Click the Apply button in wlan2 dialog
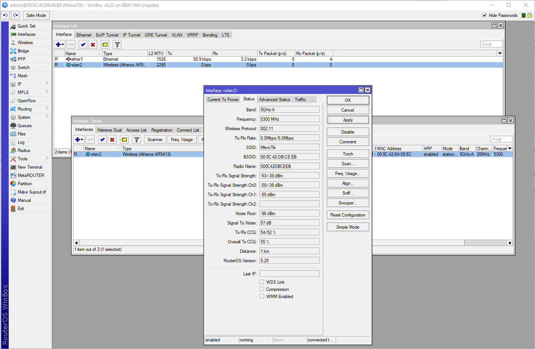 348,120
